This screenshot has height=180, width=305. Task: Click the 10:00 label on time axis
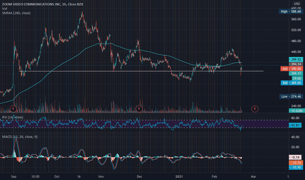coord(35,176)
